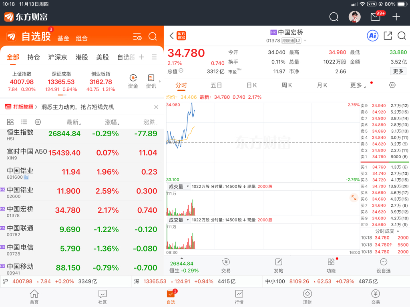
Task: Open 富时中国A50 watchlist row
Action: point(82,153)
